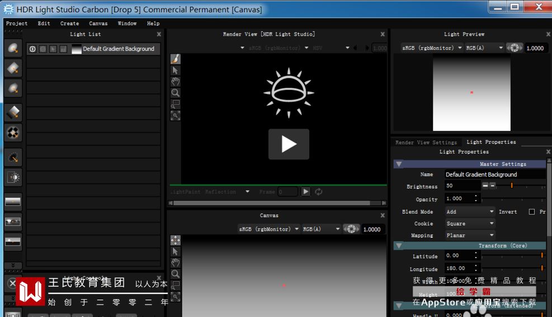Image resolution: width=552 pixels, height=317 pixels.
Task: Select Default Gradient Background in Light List
Action: click(x=94, y=49)
